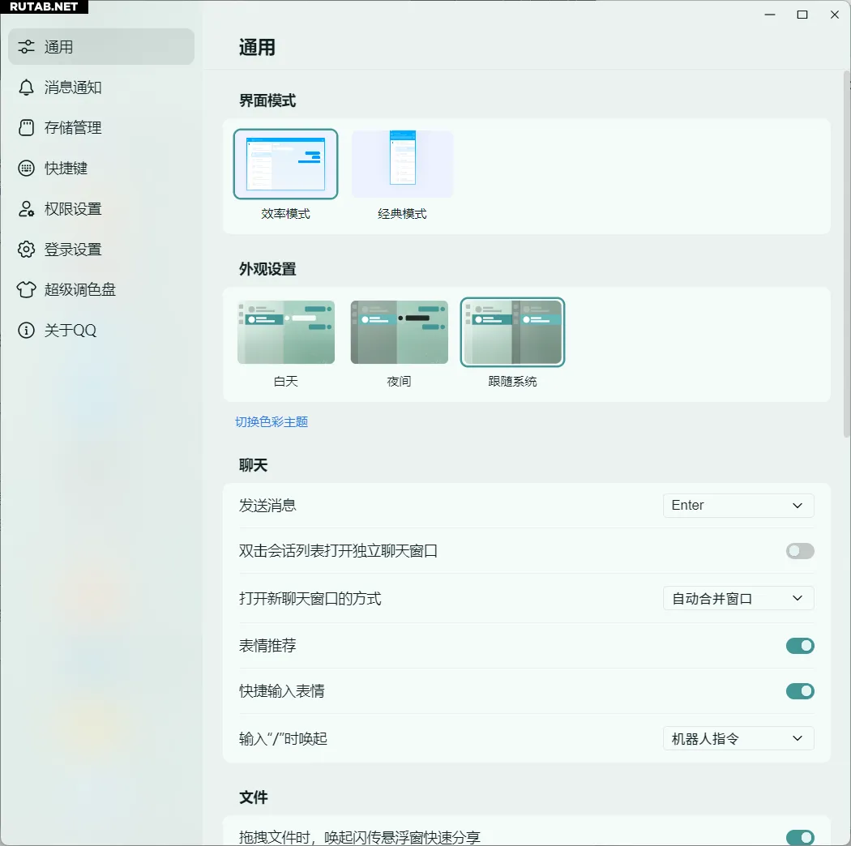Click the info icon for 关于QQ

click(27, 331)
